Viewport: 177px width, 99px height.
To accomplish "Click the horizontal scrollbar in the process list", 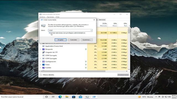I will pos(73,71).
